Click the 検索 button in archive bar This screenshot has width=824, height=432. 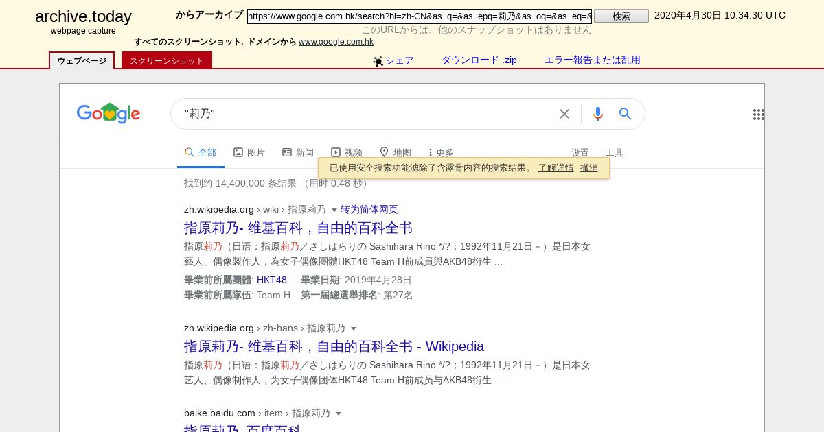[x=621, y=16]
